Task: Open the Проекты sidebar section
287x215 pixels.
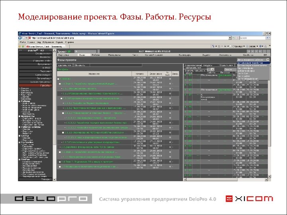Action: (35, 85)
